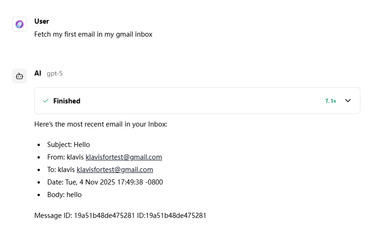Open the From klavisfortest@gmail.com link
Viewport: 372px width, 242px height.
tap(124, 157)
